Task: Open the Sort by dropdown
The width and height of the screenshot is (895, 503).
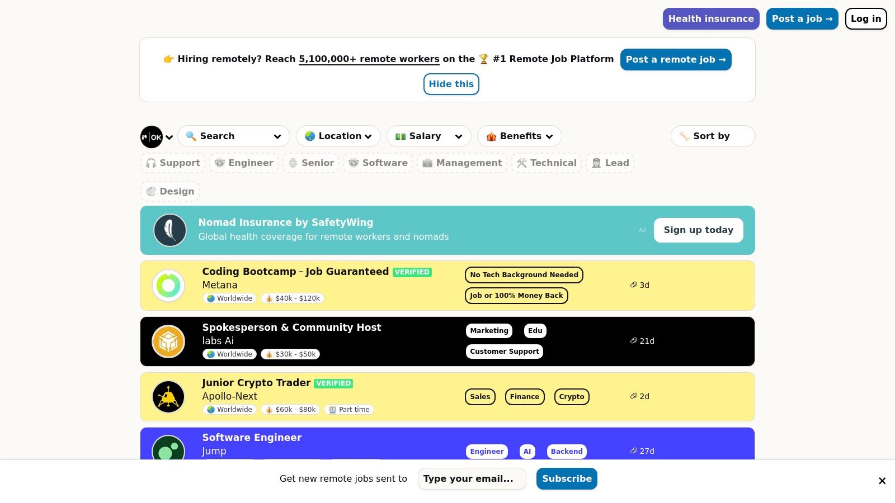Action: coord(713,136)
